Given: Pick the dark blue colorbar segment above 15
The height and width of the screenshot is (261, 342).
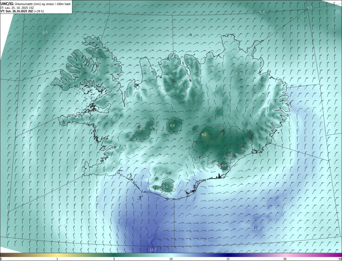Looking at the screenshot, I should (x=228, y=255).
